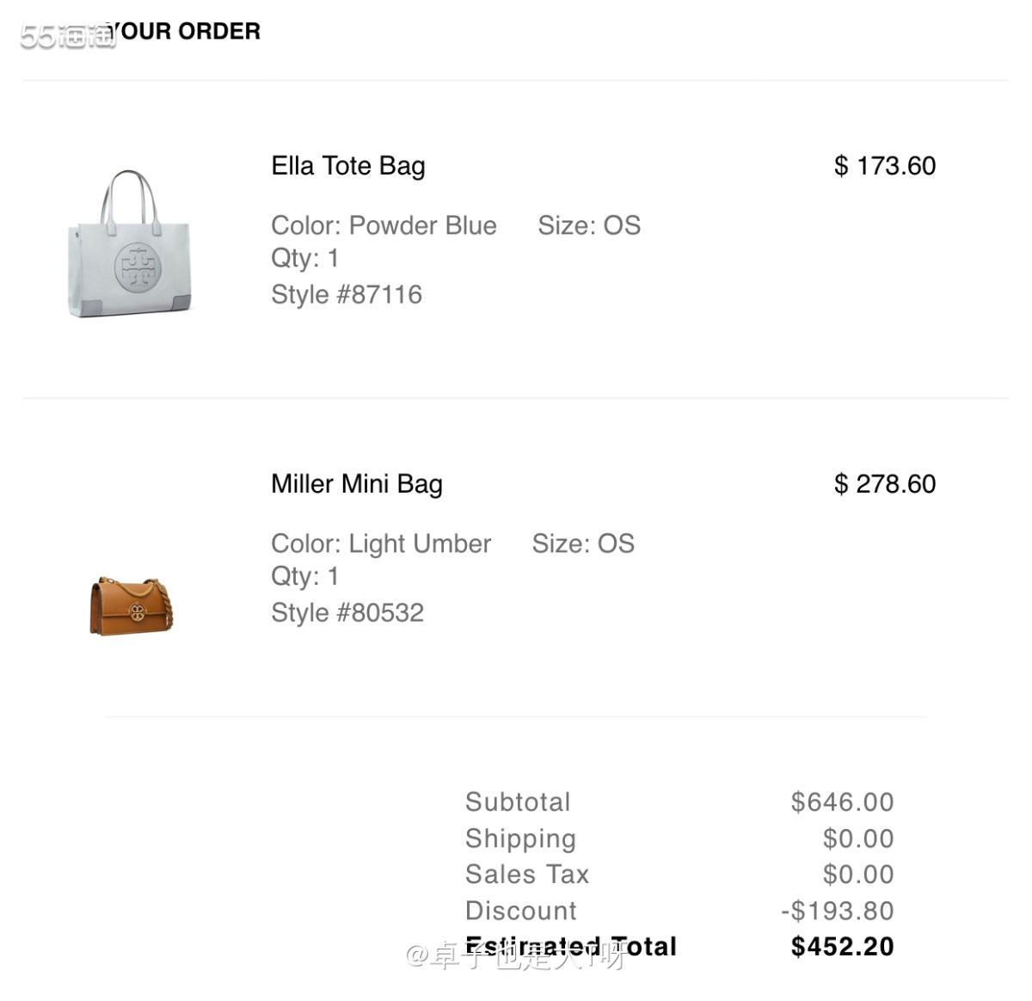The width and height of the screenshot is (1032, 1001).
Task: Click Size: OS for Miller Mini Bag
Action: pos(583,543)
